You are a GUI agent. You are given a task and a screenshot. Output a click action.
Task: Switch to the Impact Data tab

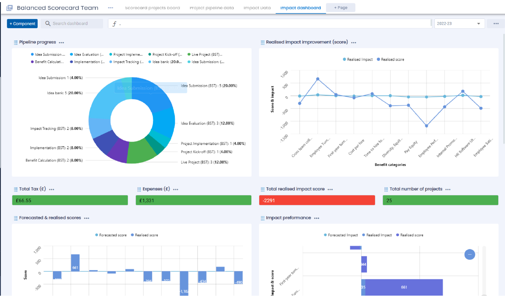point(257,8)
